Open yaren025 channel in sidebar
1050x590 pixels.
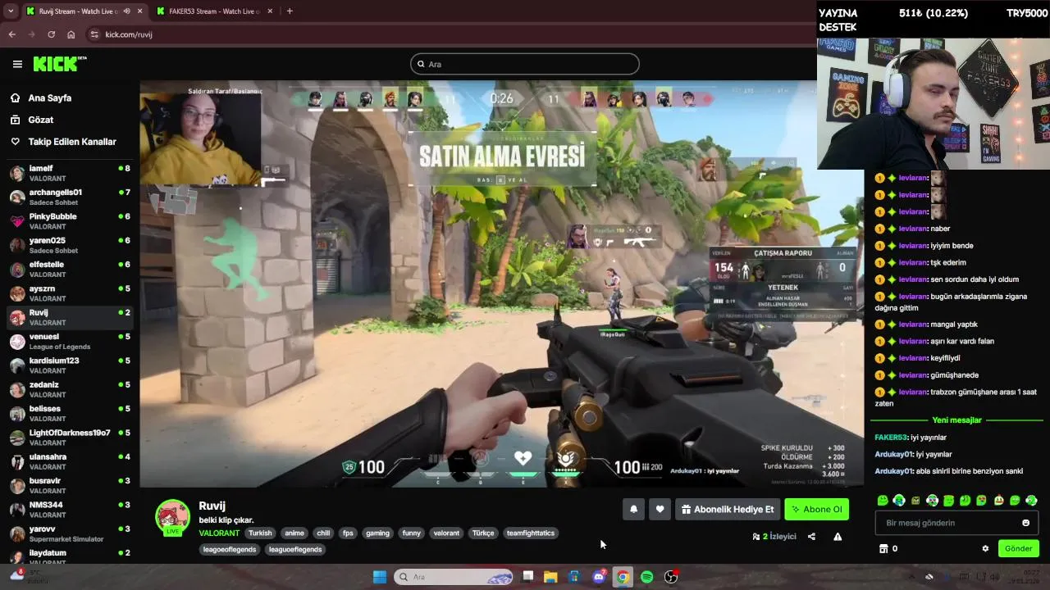point(69,244)
